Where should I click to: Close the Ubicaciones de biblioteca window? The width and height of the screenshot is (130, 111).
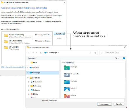(64, 2)
